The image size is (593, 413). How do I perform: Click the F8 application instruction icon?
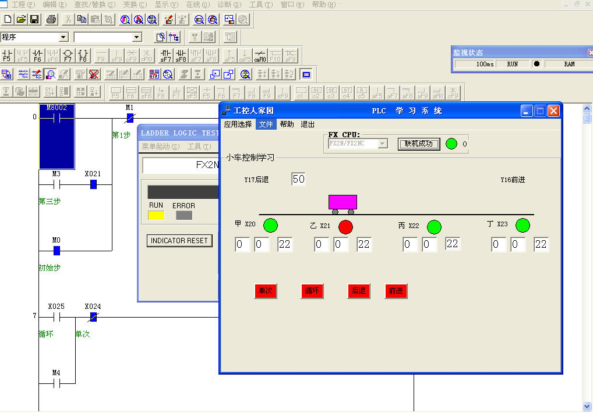[x=83, y=55]
